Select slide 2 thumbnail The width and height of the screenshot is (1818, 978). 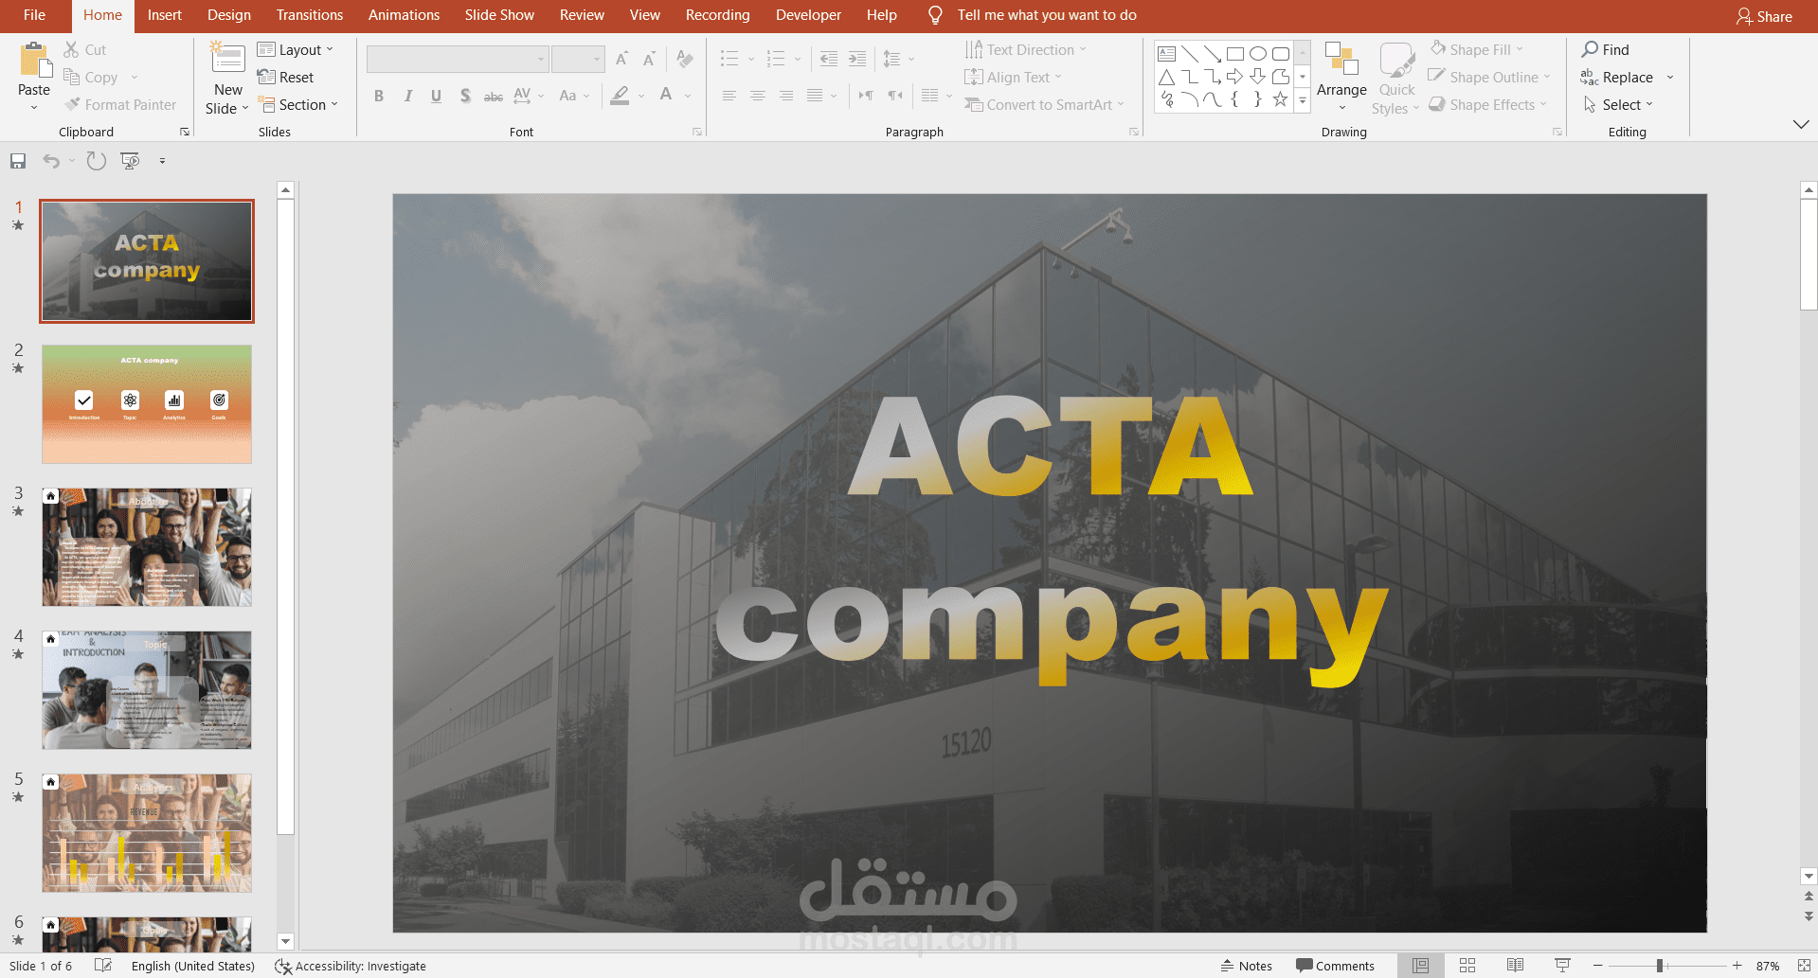(x=147, y=404)
